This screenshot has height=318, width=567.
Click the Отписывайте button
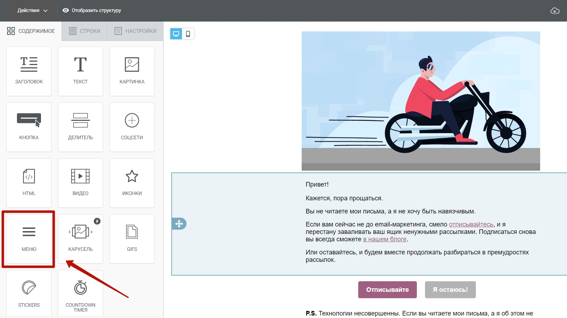coord(388,290)
